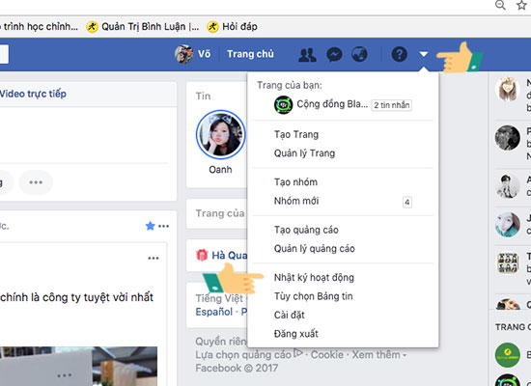
Task: Click the birthday gift icon
Action: coord(202,255)
